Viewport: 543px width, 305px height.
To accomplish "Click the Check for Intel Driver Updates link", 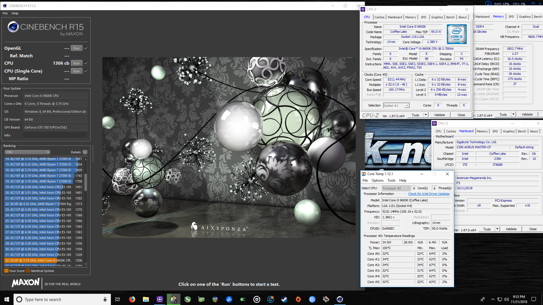I will pos(429,194).
